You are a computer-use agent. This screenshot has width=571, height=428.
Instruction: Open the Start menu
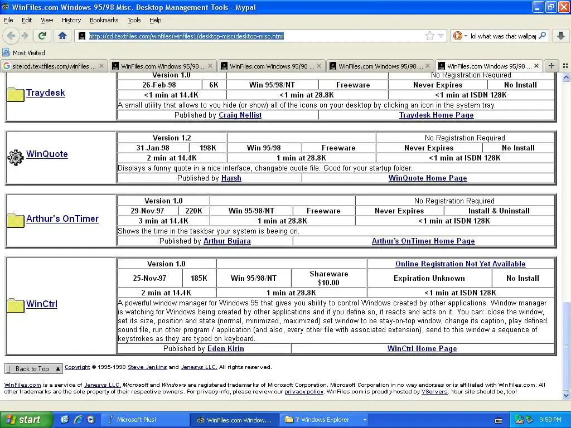point(26,420)
